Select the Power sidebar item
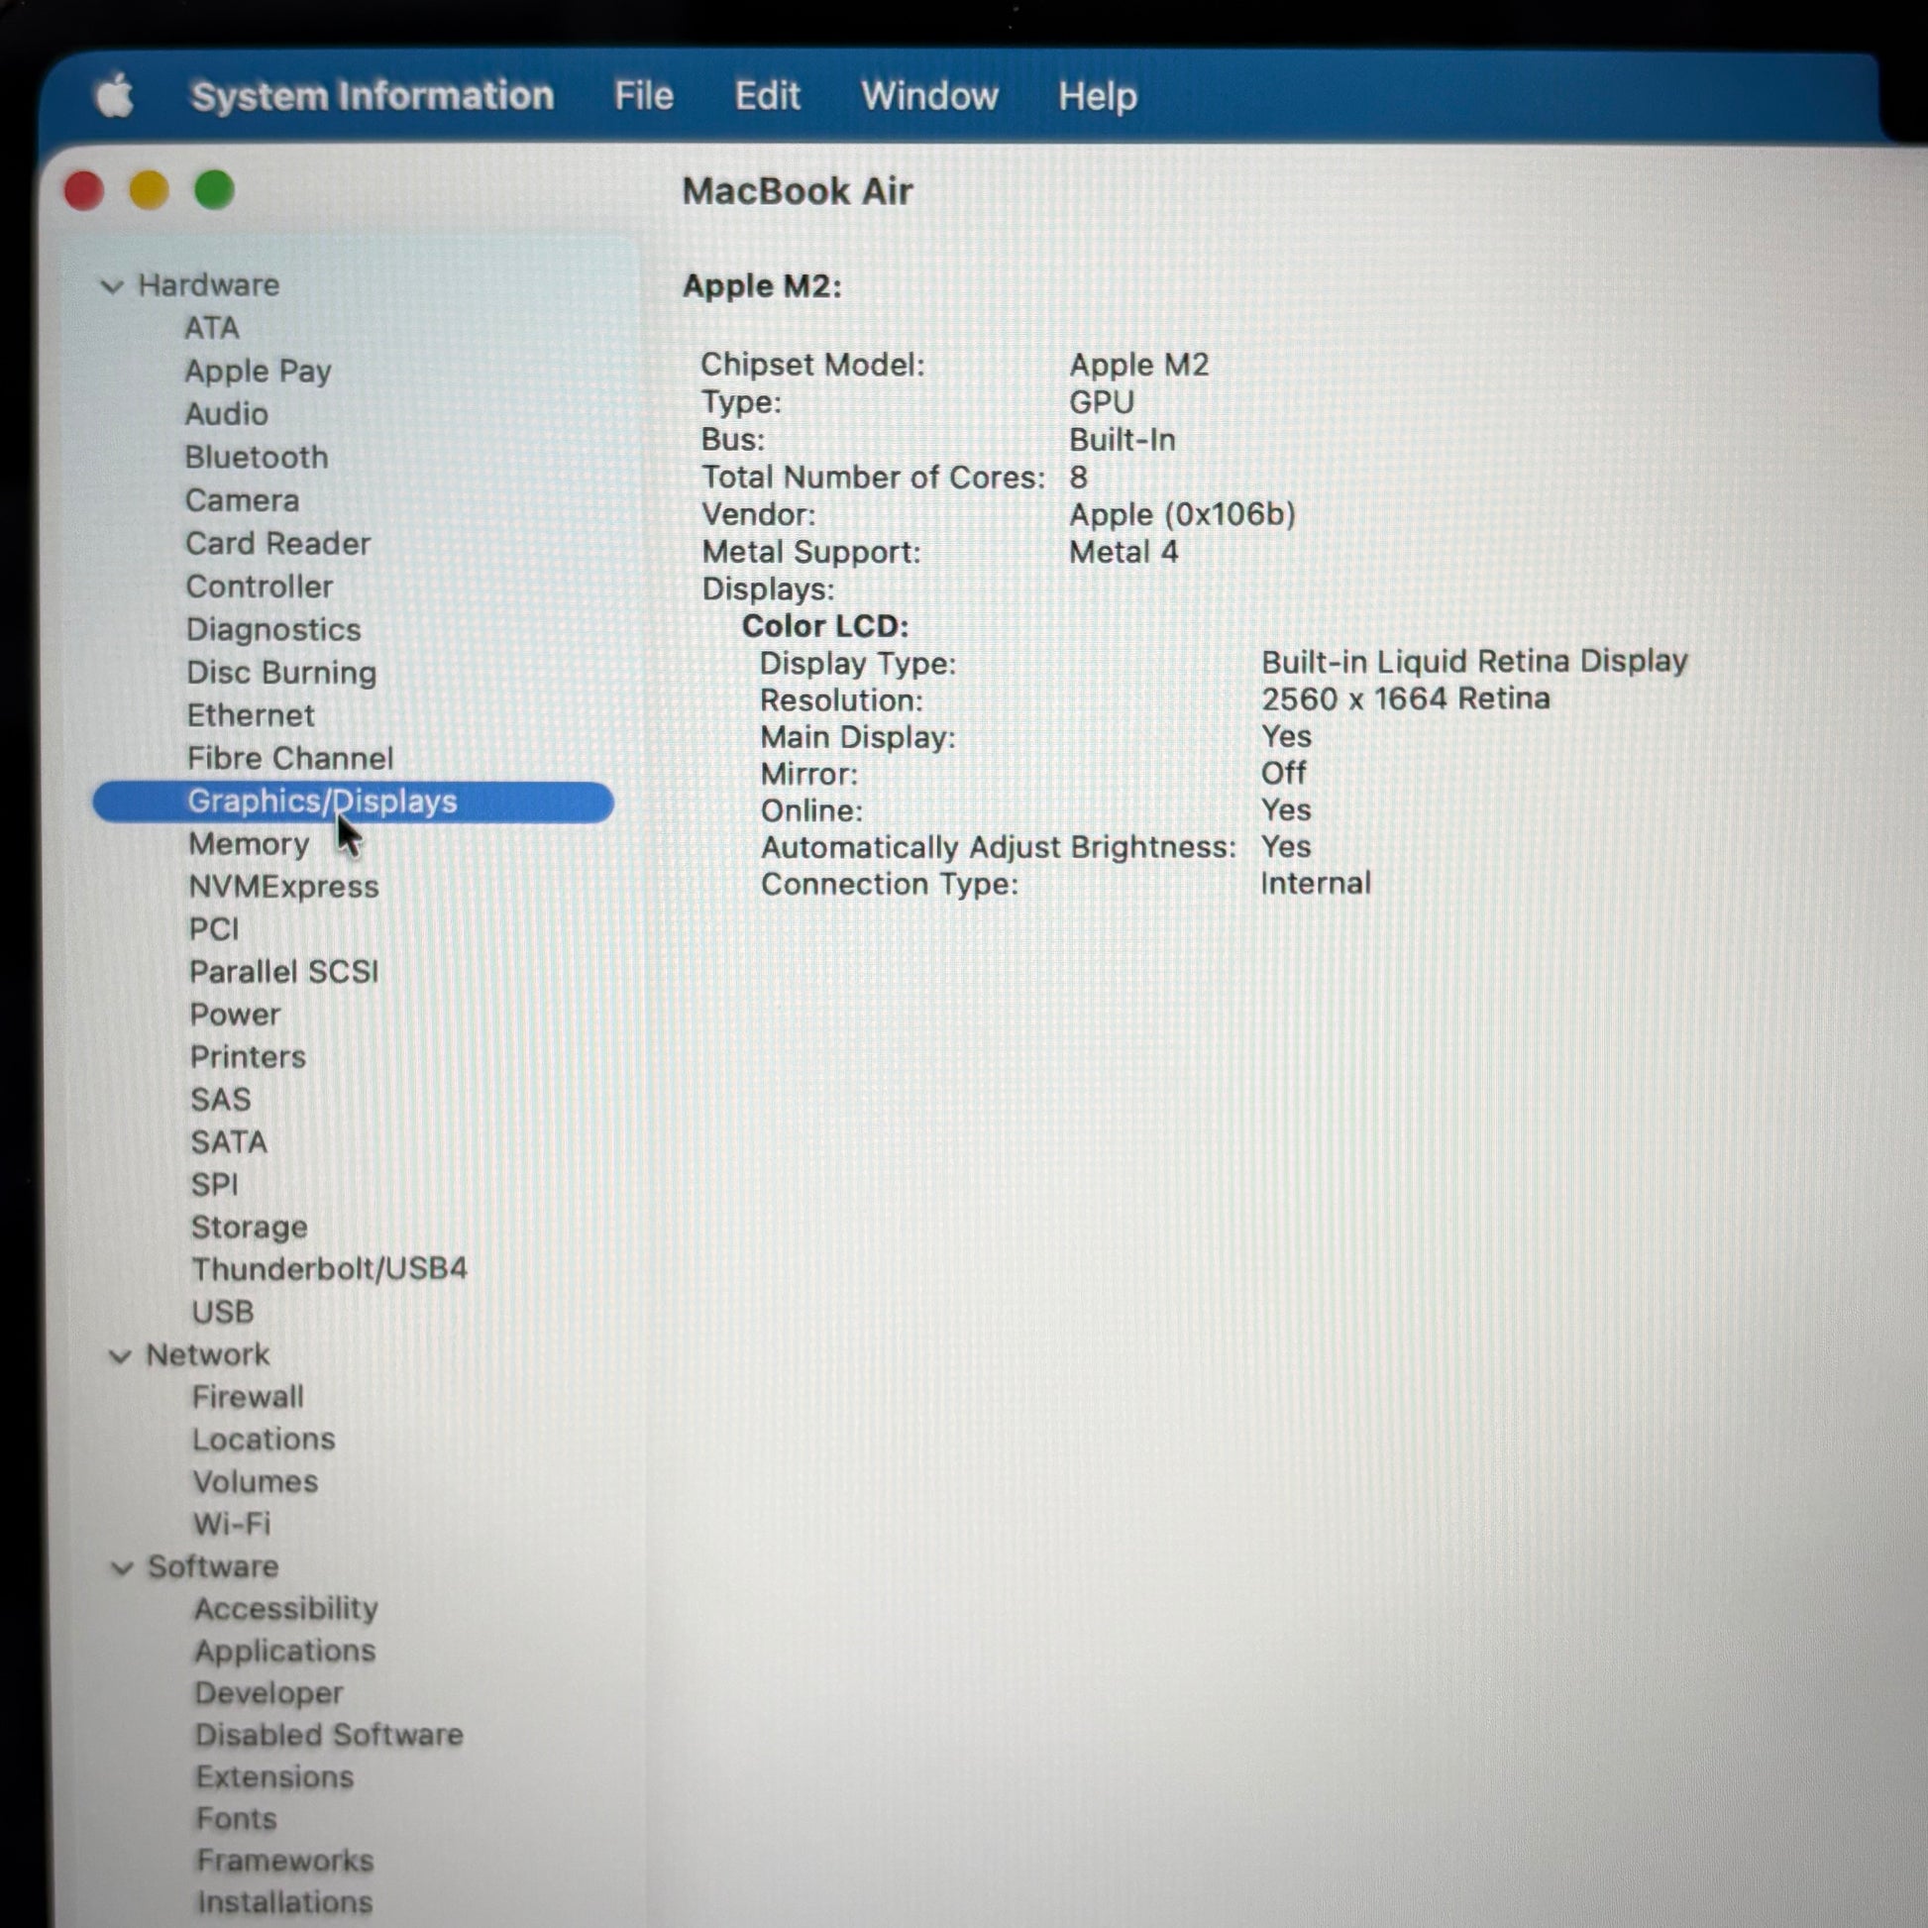 click(x=235, y=1015)
